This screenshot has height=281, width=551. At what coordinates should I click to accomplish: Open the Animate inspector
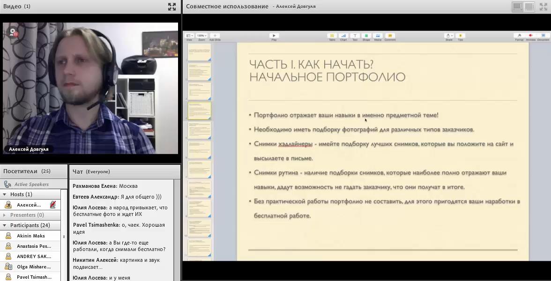530,36
